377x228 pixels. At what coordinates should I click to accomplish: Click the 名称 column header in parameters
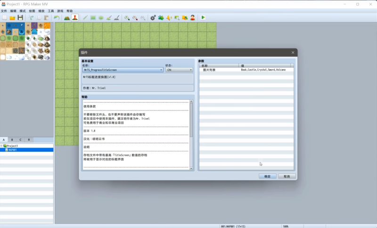(x=219, y=65)
